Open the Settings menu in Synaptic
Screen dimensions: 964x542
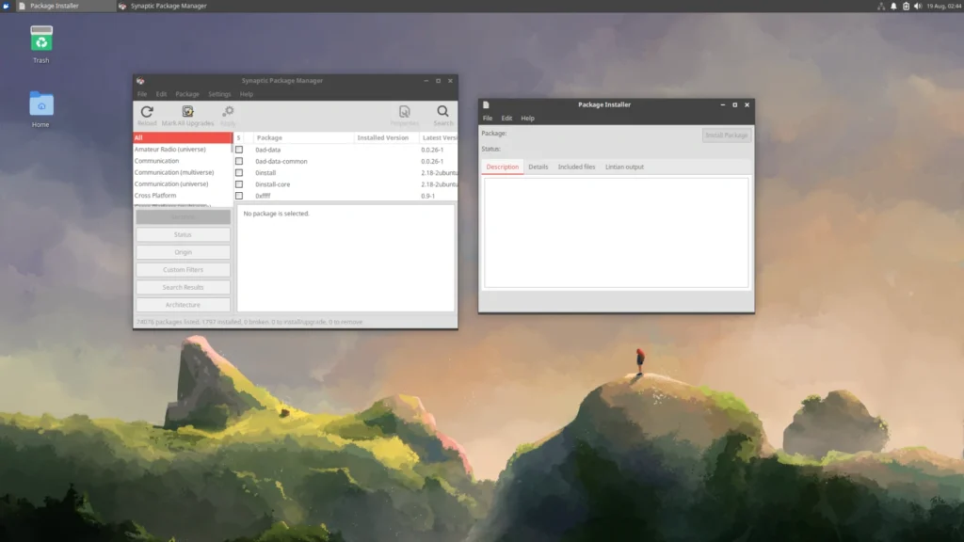click(x=219, y=94)
